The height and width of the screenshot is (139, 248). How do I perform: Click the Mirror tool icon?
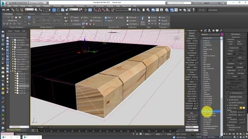tap(134, 10)
